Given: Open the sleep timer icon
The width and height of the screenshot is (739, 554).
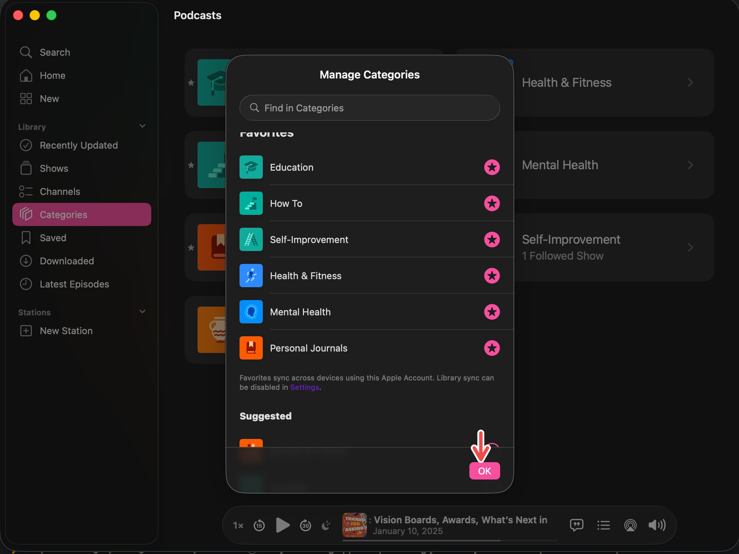Looking at the screenshot, I should [326, 525].
